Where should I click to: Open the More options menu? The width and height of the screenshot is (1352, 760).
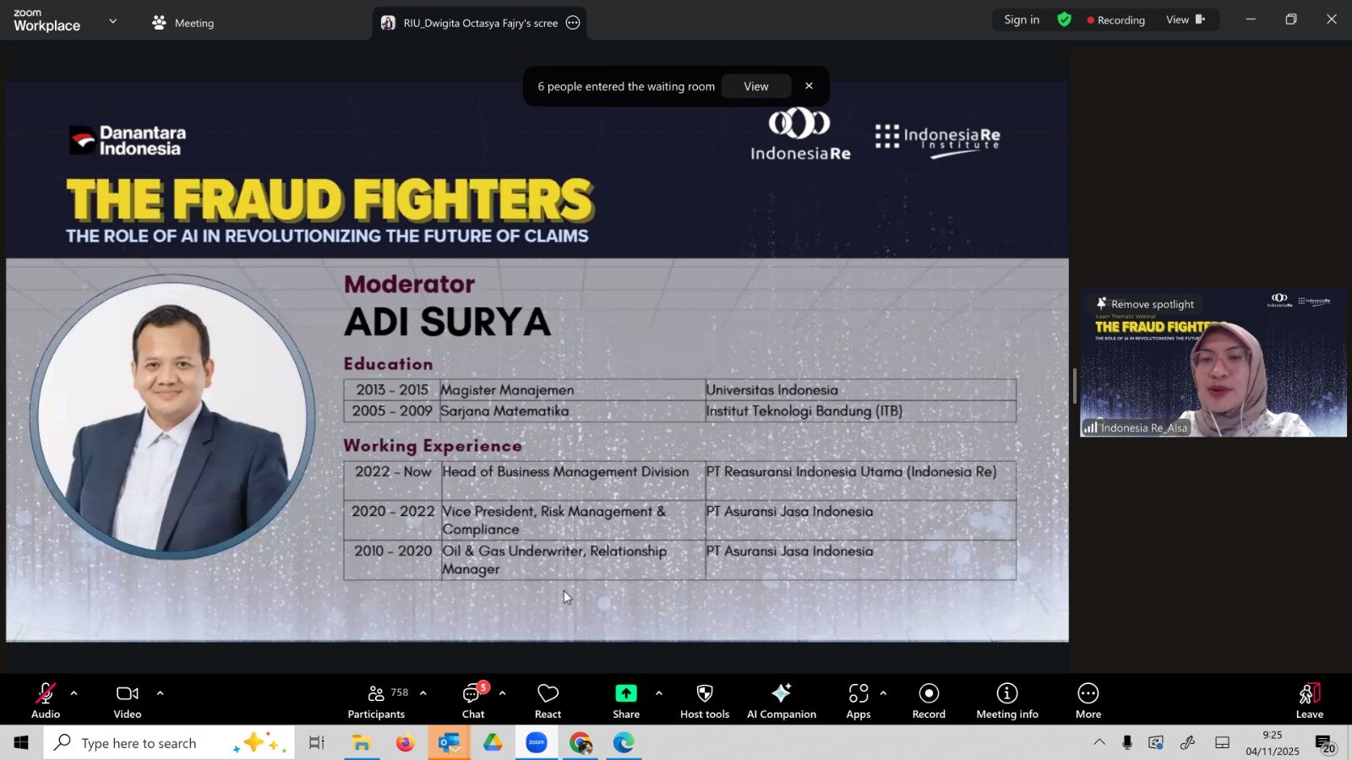pos(1088,701)
